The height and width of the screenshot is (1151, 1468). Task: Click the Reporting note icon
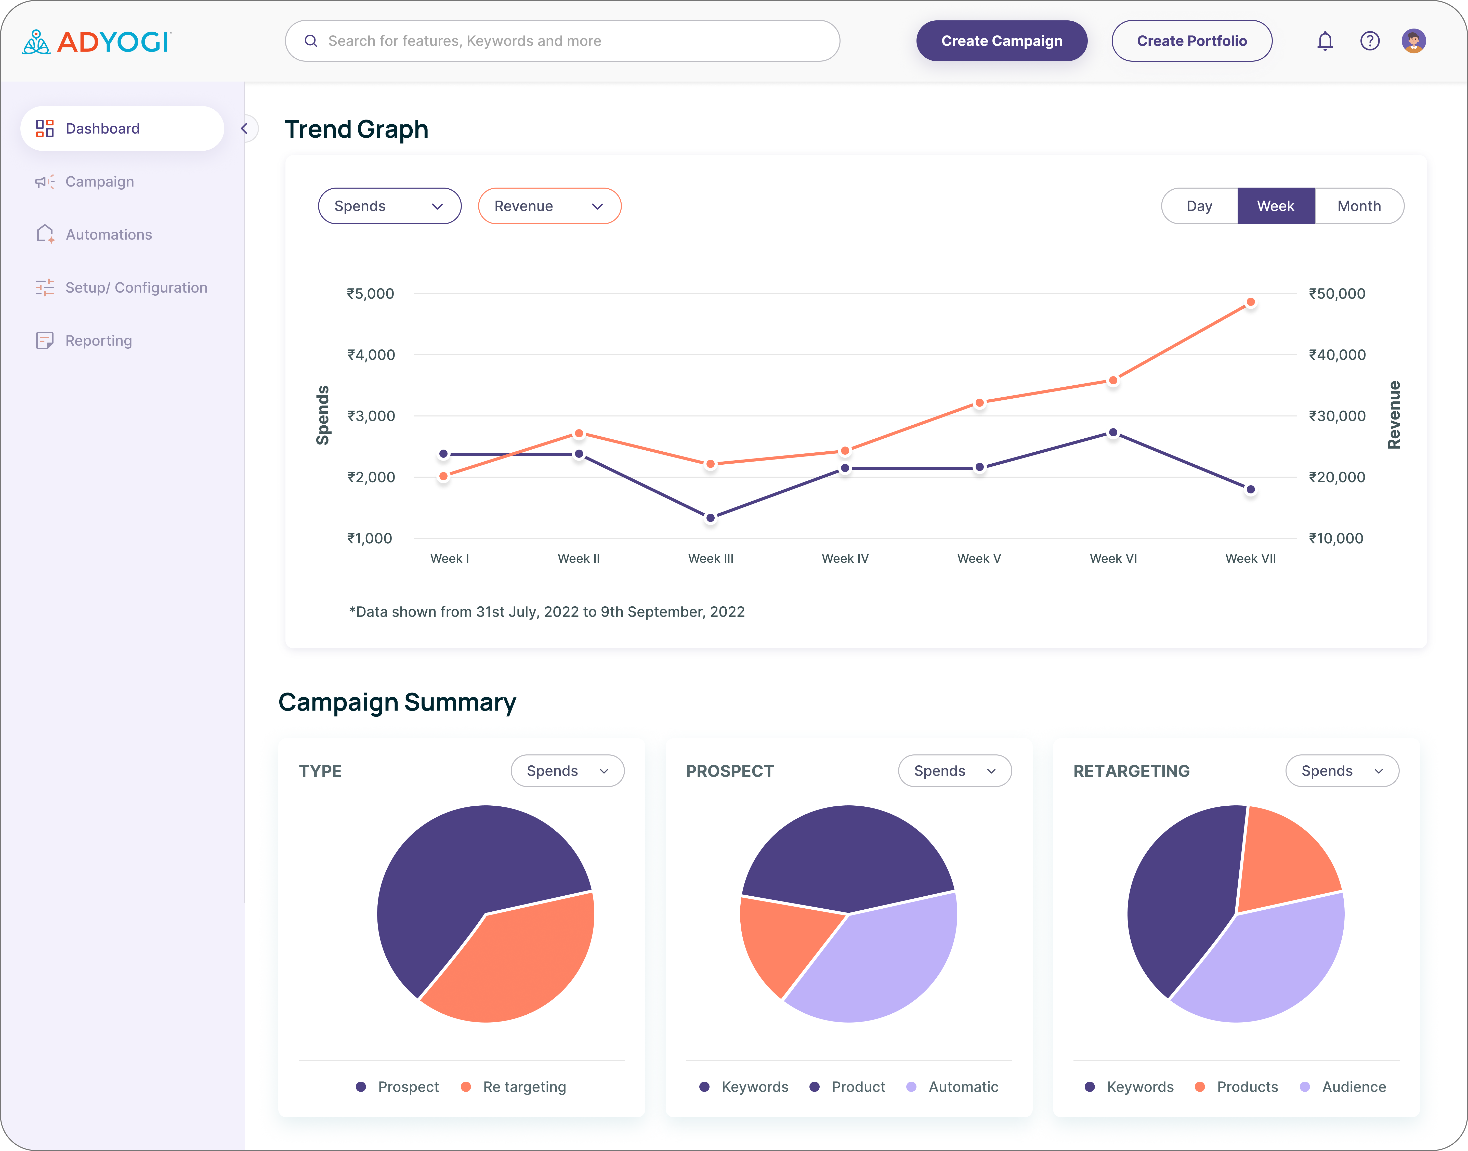click(x=44, y=340)
